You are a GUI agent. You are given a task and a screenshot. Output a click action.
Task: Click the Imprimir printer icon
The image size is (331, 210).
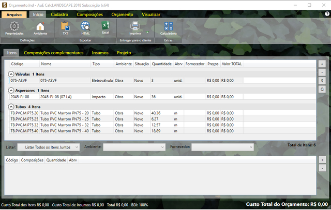[x=135, y=26]
